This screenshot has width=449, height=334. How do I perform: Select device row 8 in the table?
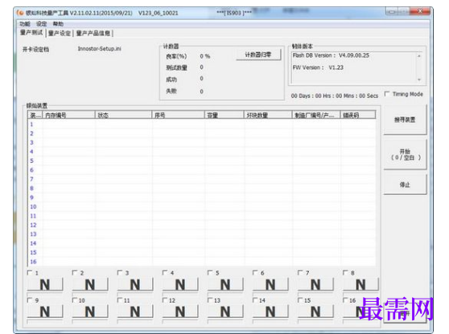pyautogui.click(x=202, y=189)
